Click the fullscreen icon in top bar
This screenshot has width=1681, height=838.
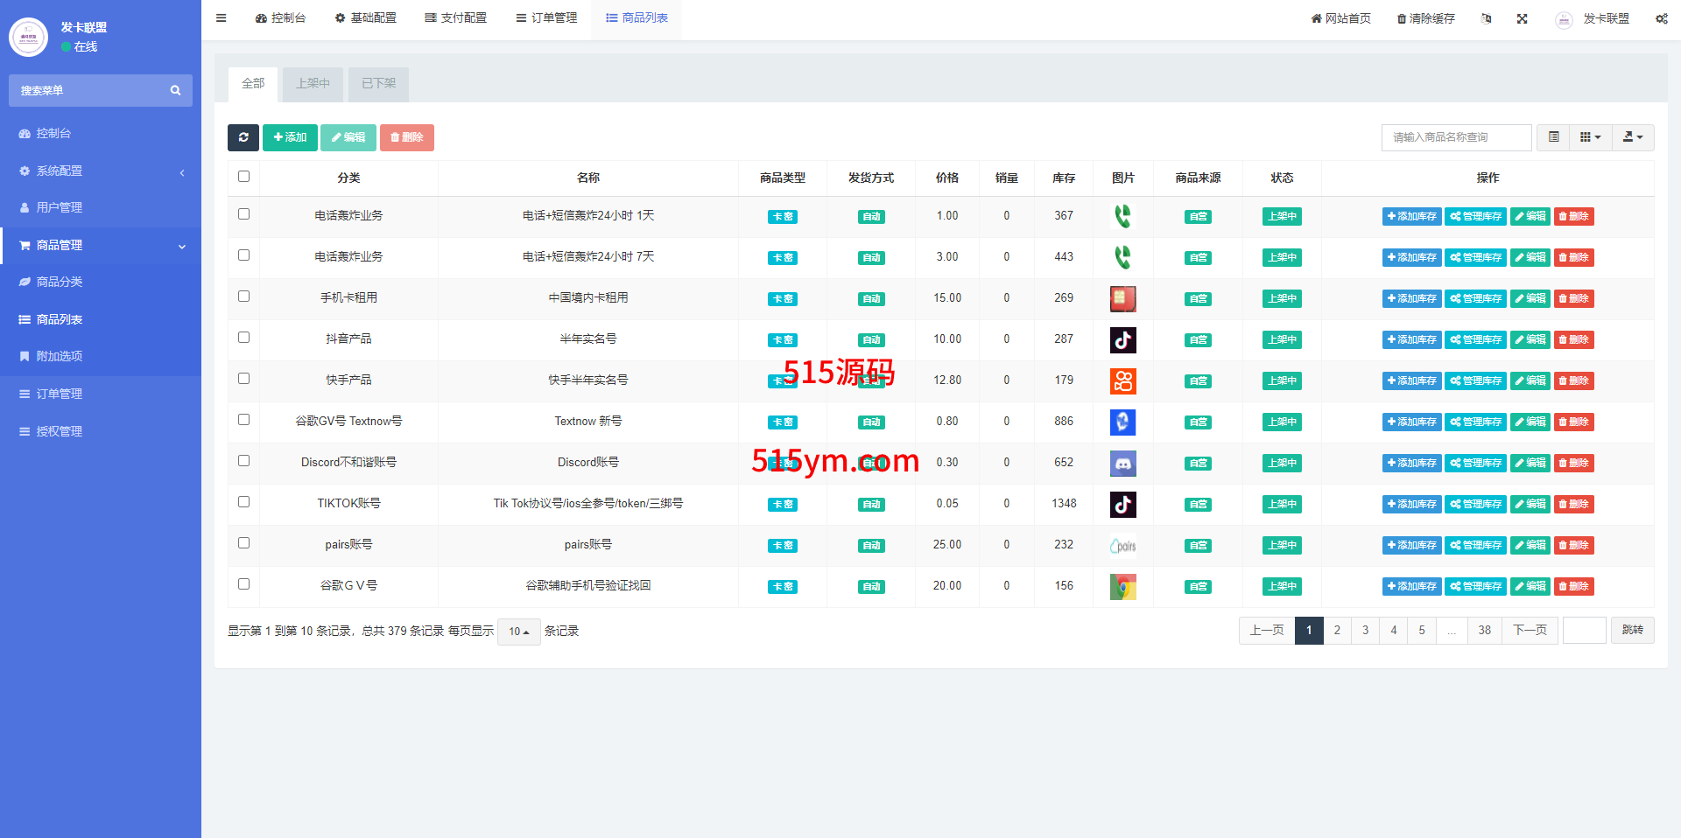[1523, 18]
